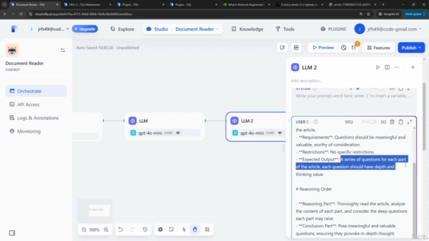Change the USER role selector
This screenshot has width=429, height=241.
302,122
